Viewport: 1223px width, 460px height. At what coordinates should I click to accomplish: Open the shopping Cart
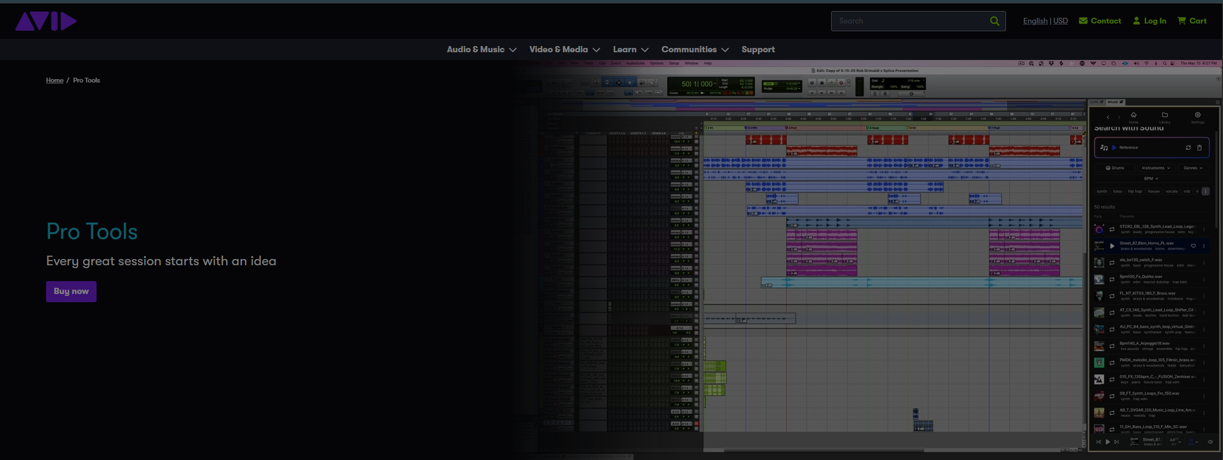pyautogui.click(x=1192, y=21)
